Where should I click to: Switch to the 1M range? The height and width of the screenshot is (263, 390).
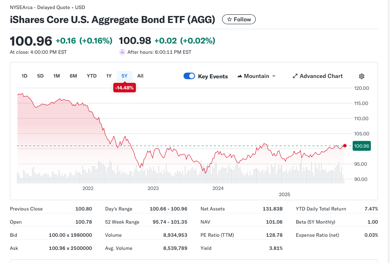(57, 76)
